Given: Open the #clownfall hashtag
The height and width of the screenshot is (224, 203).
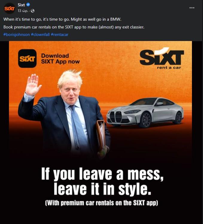Looking at the screenshot, I should click(x=40, y=34).
